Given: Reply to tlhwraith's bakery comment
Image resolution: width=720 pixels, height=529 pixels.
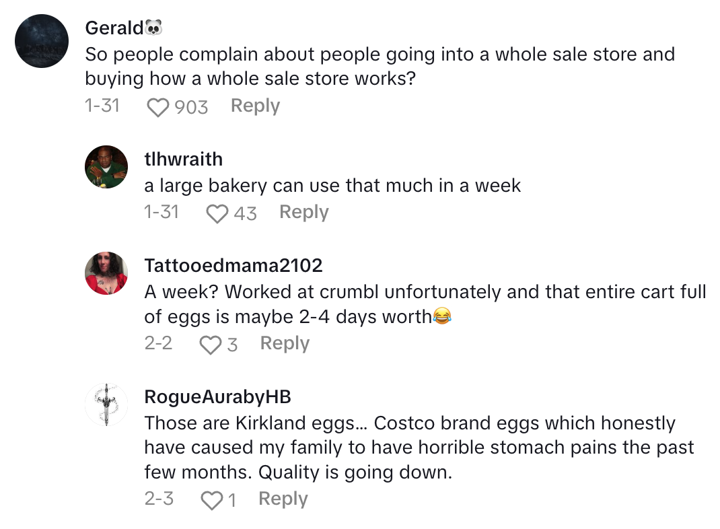Looking at the screenshot, I should 303,212.
